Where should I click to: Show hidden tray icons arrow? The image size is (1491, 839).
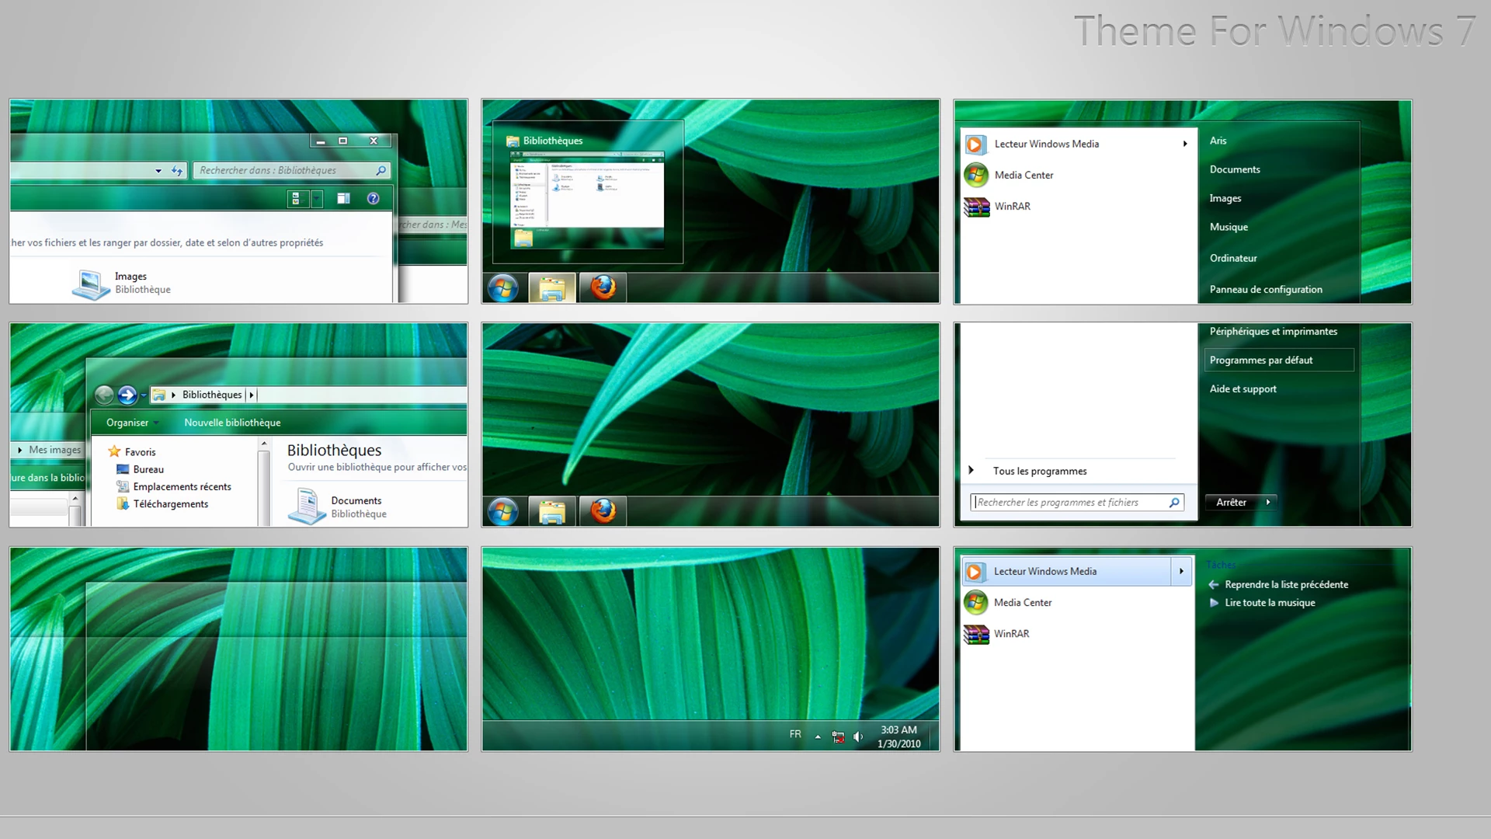point(818,736)
